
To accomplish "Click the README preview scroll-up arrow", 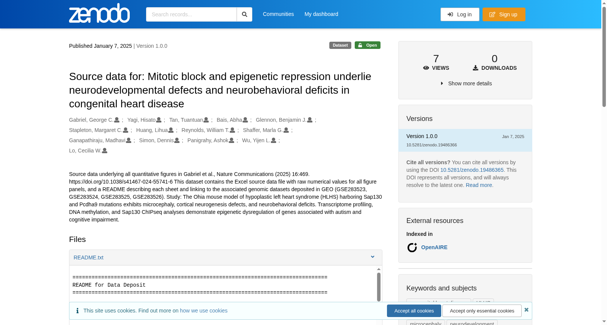I will coord(379,269).
